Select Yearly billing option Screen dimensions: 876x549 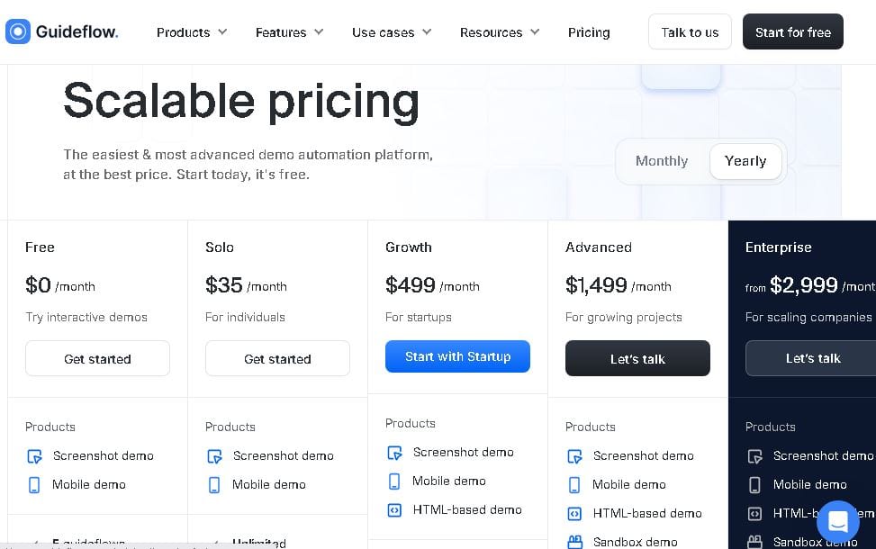[745, 161]
